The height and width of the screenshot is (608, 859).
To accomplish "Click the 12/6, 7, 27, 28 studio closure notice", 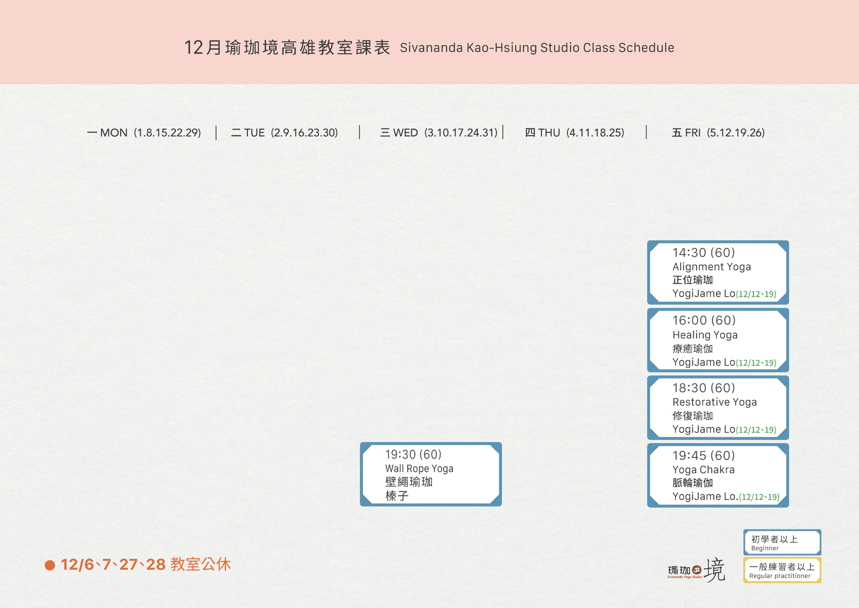I will click(146, 564).
